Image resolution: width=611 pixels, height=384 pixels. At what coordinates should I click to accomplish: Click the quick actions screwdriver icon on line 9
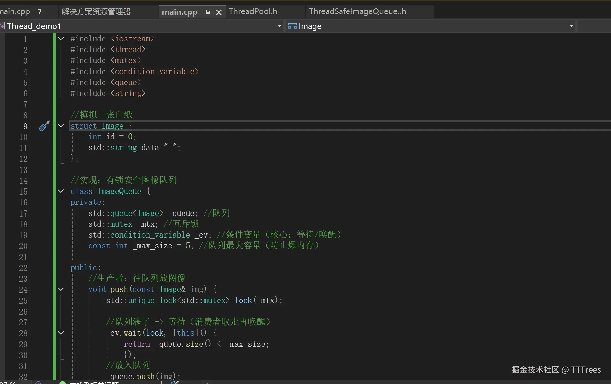(x=44, y=126)
